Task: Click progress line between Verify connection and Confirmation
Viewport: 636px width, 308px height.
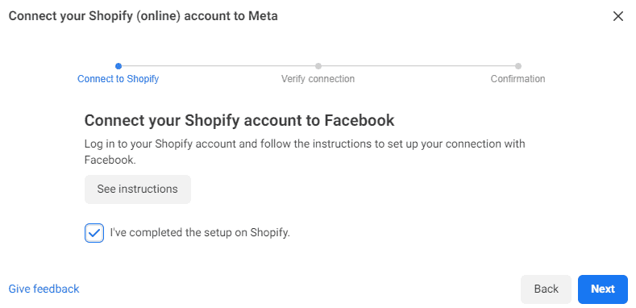Action: click(418, 66)
